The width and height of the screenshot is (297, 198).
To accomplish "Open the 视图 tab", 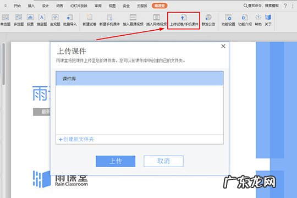I will point(112,6).
